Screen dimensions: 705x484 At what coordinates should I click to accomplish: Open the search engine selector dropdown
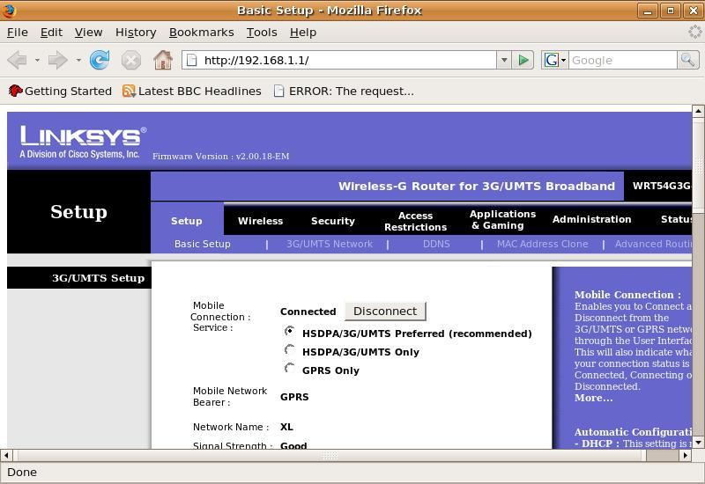(555, 60)
